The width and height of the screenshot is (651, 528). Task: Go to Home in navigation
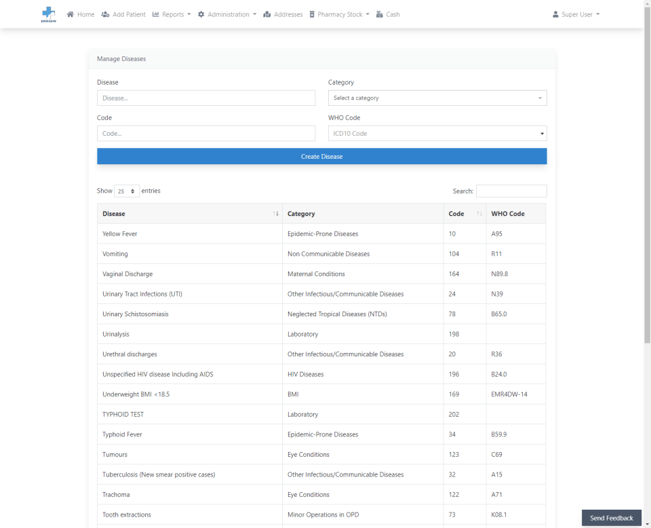(81, 14)
